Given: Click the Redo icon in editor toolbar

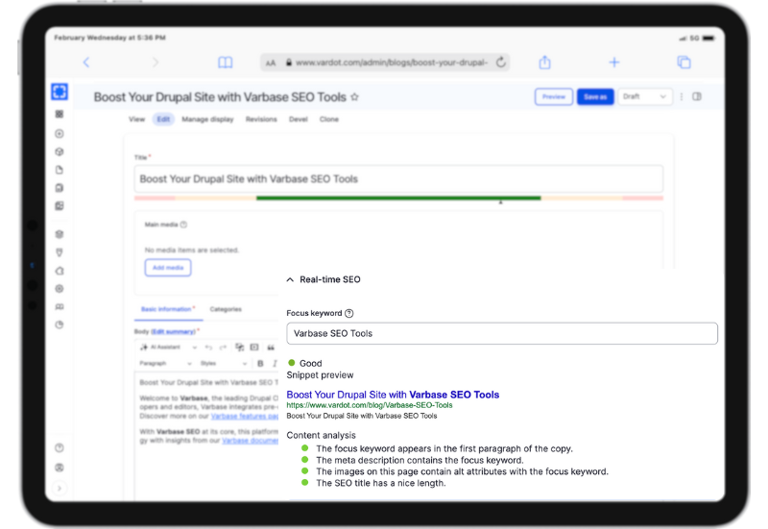Looking at the screenshot, I should pos(223,348).
